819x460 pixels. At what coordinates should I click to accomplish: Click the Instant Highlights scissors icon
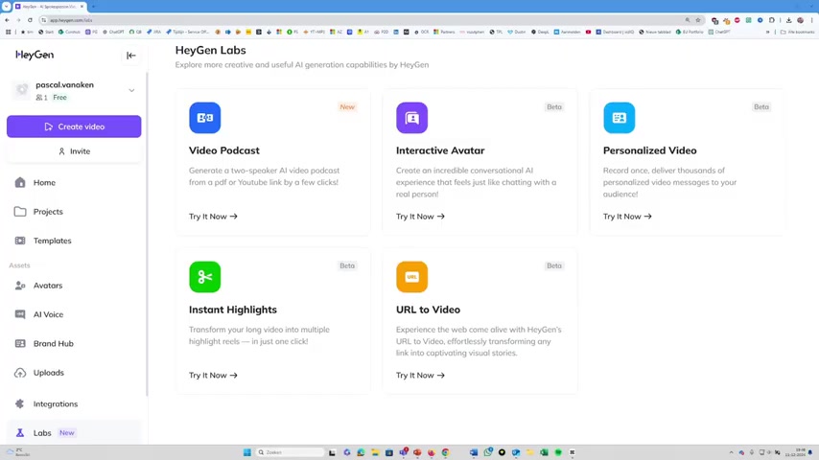click(x=205, y=277)
